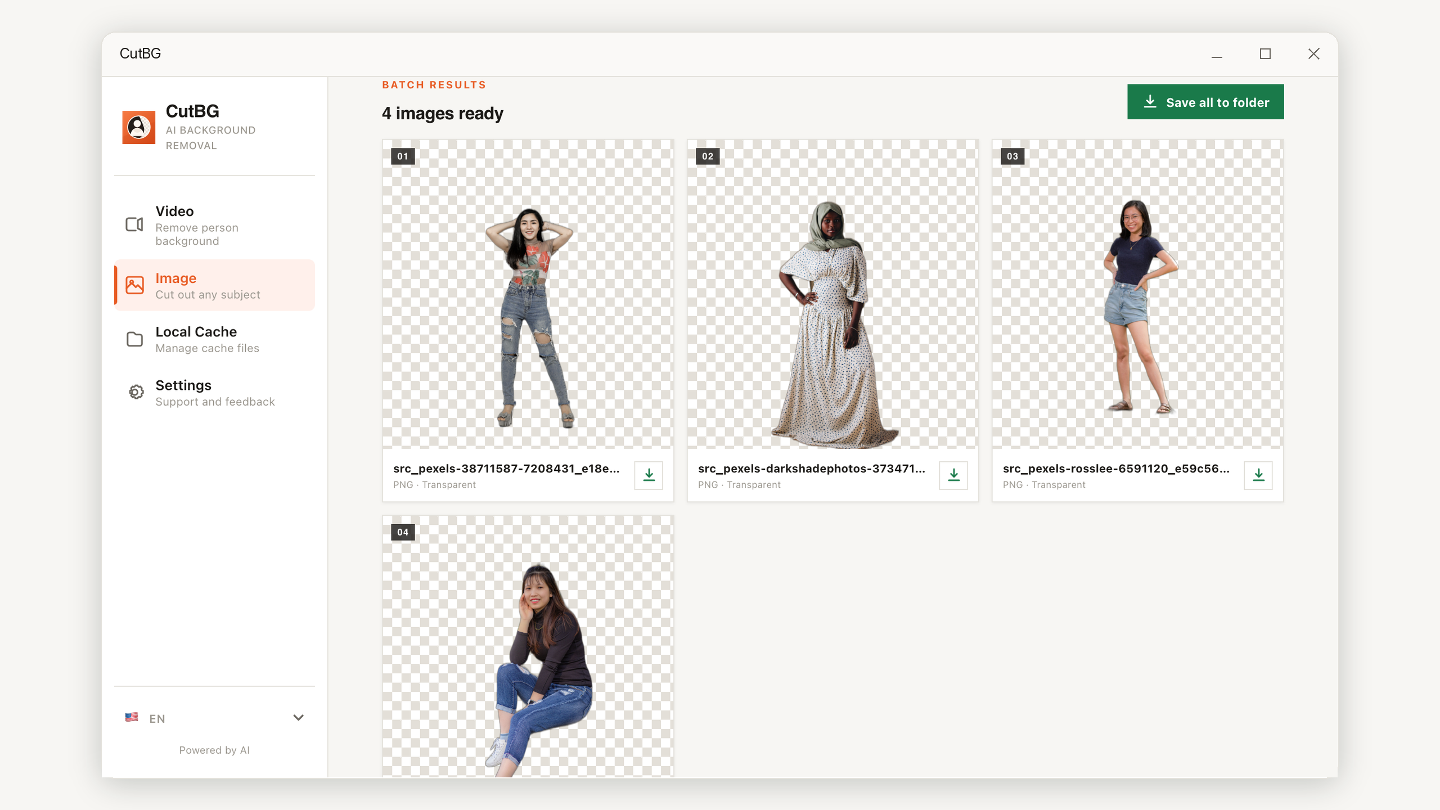Open the Video section icon

click(x=134, y=224)
